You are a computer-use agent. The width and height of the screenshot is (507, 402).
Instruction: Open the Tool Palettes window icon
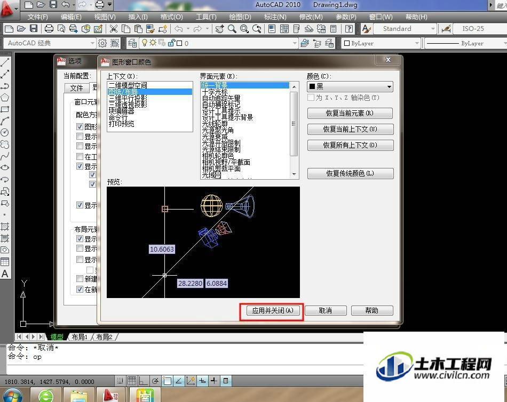297,29
